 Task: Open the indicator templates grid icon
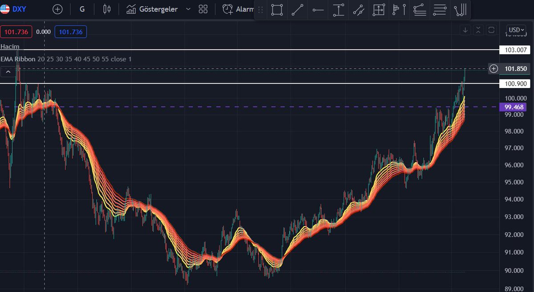point(203,9)
